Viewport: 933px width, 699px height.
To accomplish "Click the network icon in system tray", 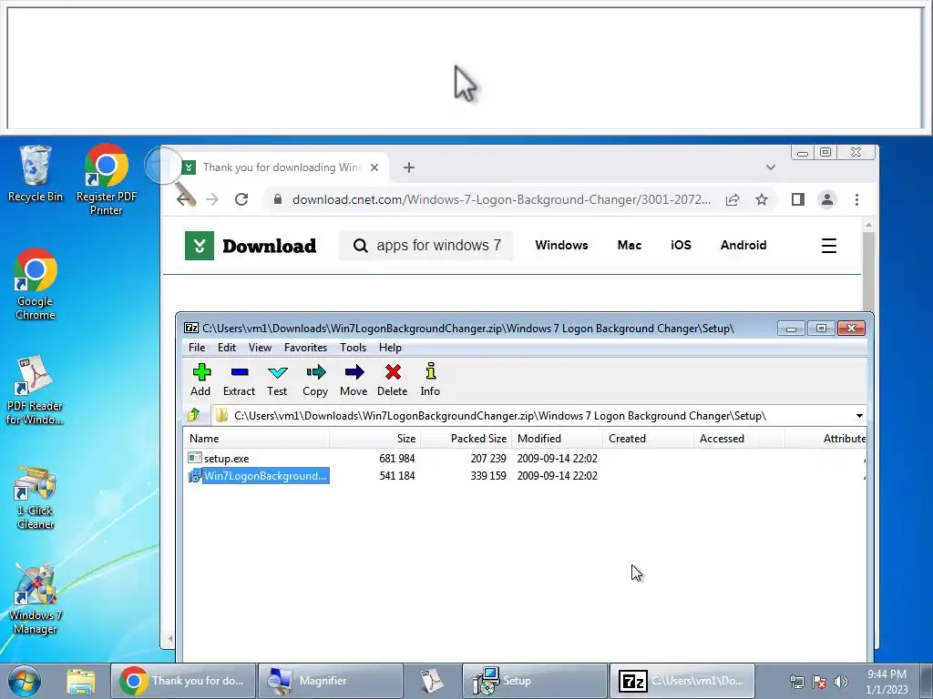I will [x=796, y=682].
